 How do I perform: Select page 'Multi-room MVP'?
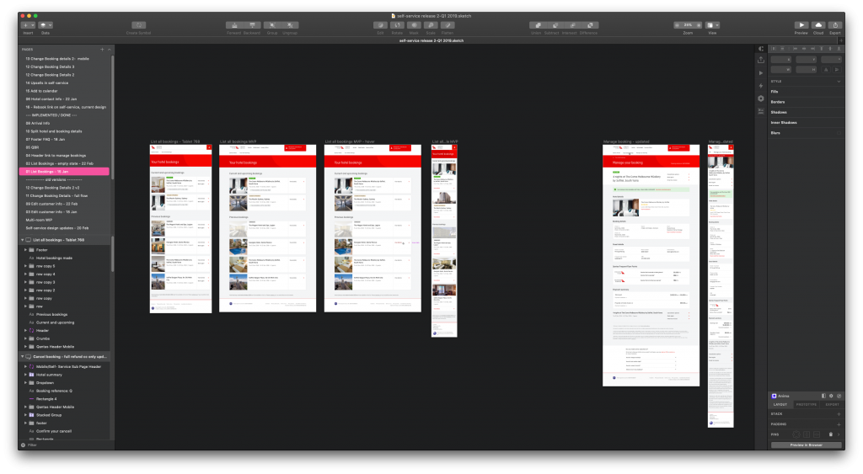click(x=39, y=220)
